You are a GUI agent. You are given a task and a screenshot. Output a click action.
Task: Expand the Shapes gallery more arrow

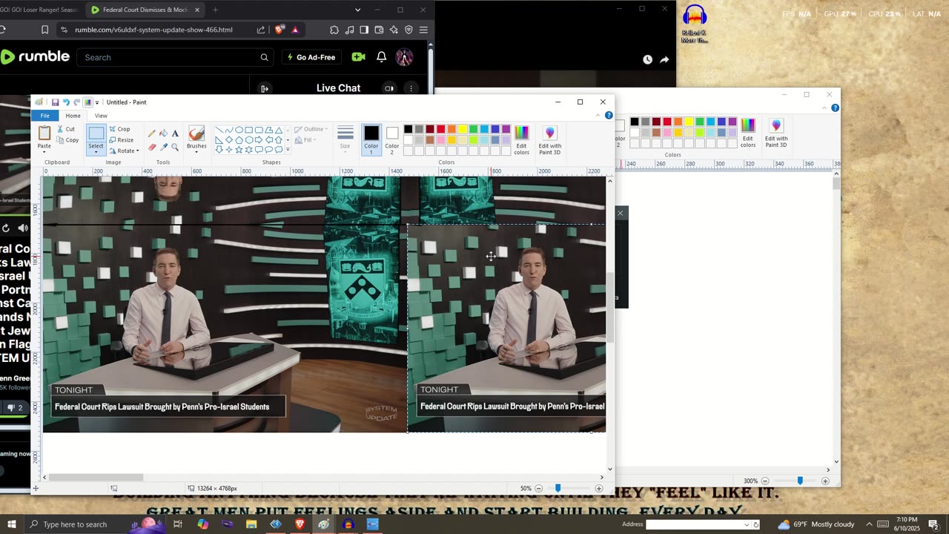288,150
